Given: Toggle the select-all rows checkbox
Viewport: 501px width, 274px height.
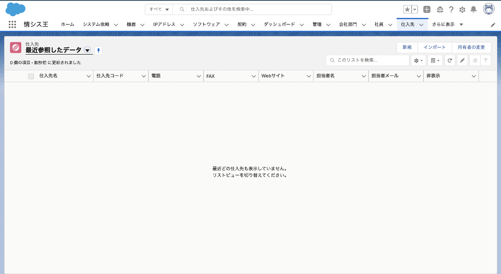Looking at the screenshot, I should point(31,76).
